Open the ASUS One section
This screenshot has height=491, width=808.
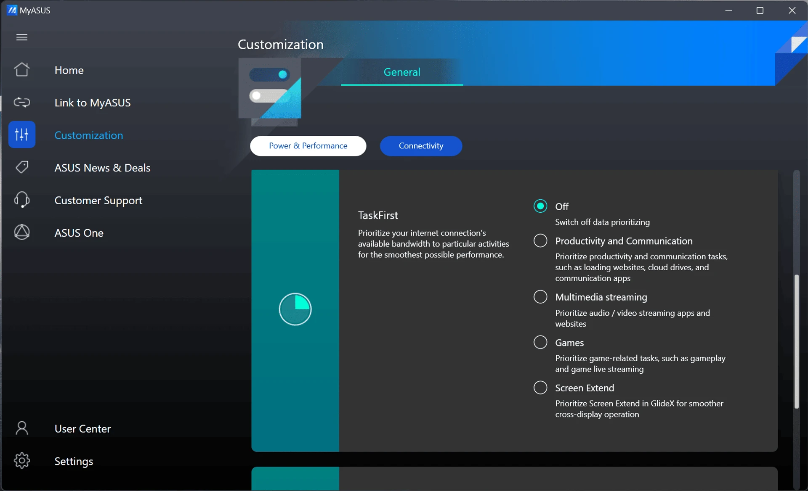79,233
